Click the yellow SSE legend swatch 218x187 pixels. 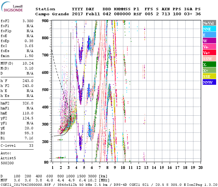[x=209, y=76]
